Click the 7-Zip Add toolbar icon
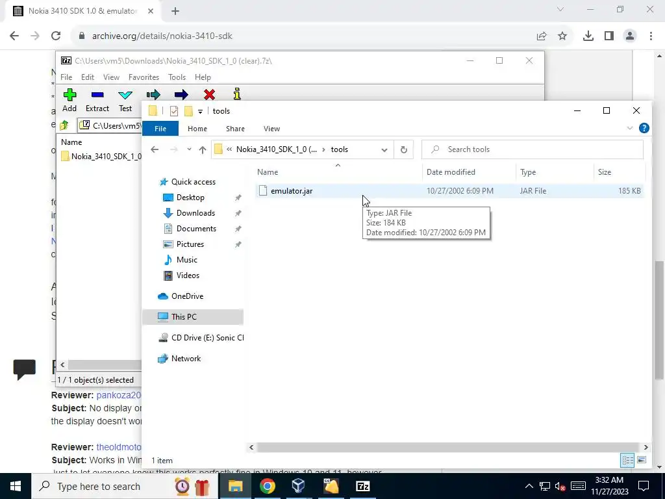The height and width of the screenshot is (499, 665). click(69, 95)
